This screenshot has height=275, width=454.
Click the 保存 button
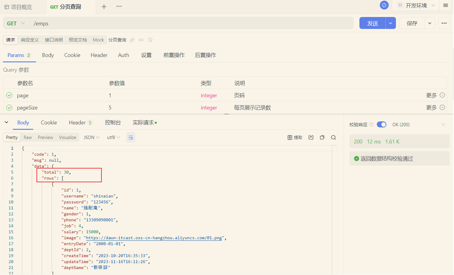pos(412,23)
